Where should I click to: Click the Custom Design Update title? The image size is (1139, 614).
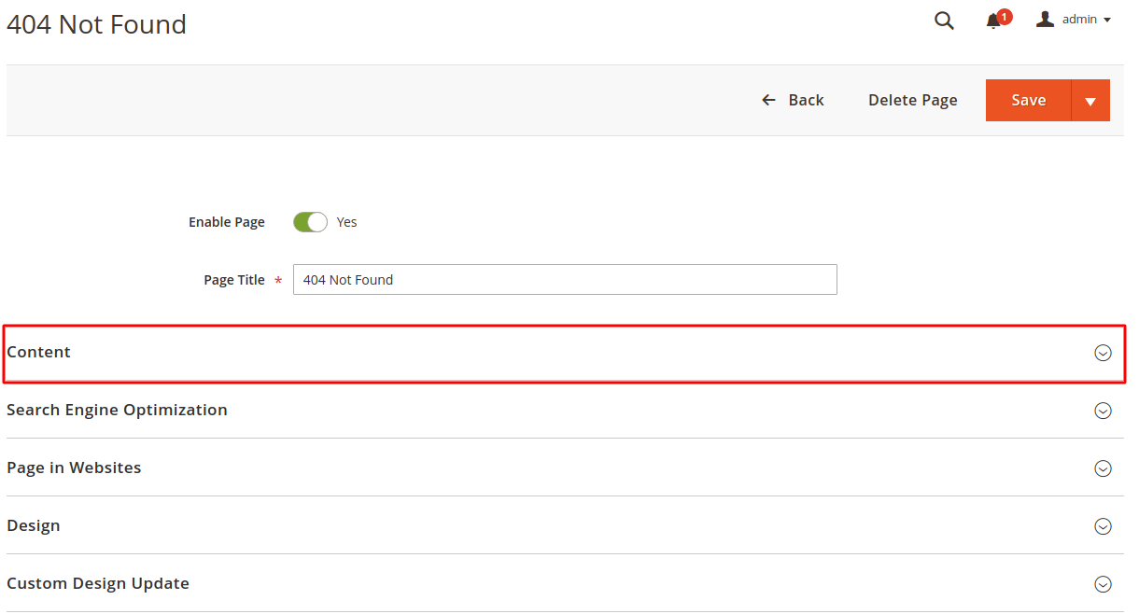(x=98, y=583)
